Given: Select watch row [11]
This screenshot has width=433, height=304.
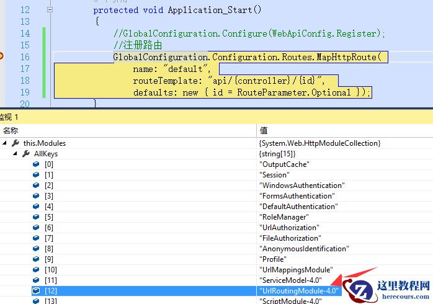Looking at the screenshot, I should [x=216, y=280].
